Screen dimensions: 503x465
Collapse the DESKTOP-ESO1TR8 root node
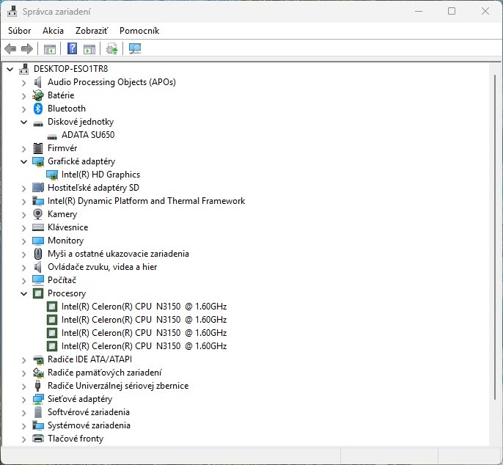click(10, 69)
